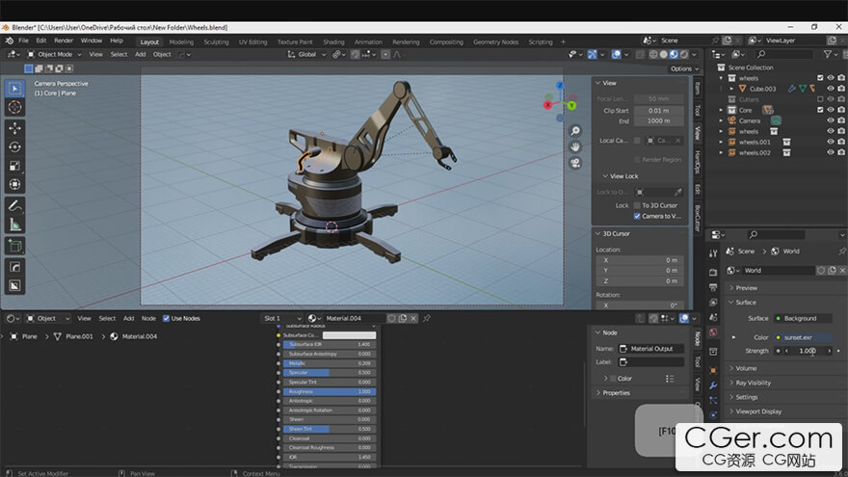
Task: Hide the wheels.001 collection in viewport
Action: tap(830, 142)
